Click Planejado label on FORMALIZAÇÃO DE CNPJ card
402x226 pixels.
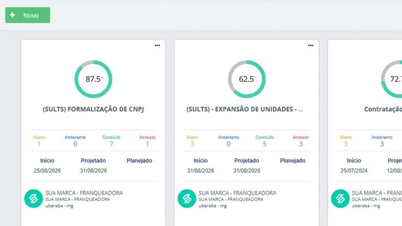[139, 161]
